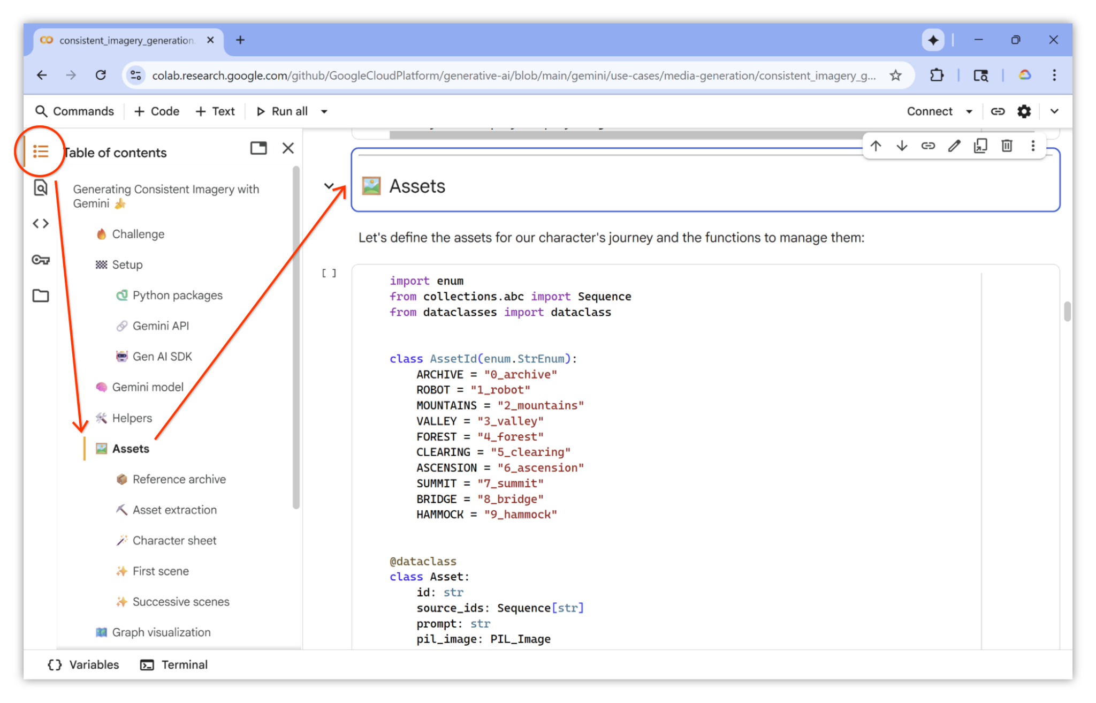1096x703 pixels.
Task: Move cell up with arrow icon
Action: coord(876,146)
